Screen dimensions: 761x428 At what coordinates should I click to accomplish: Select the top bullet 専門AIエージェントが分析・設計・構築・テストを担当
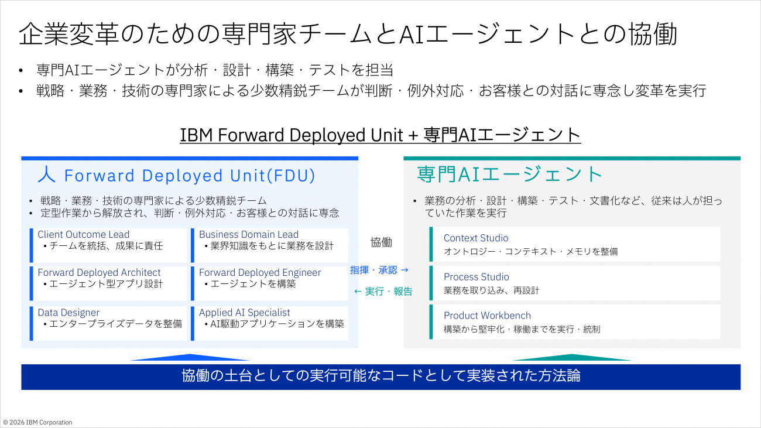[x=215, y=70]
